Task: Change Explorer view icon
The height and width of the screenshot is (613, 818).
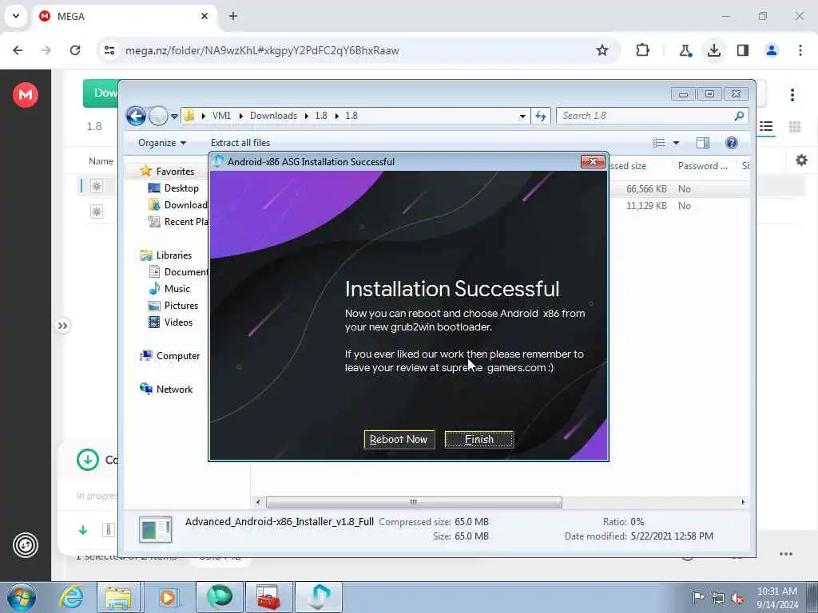Action: pyautogui.click(x=658, y=143)
